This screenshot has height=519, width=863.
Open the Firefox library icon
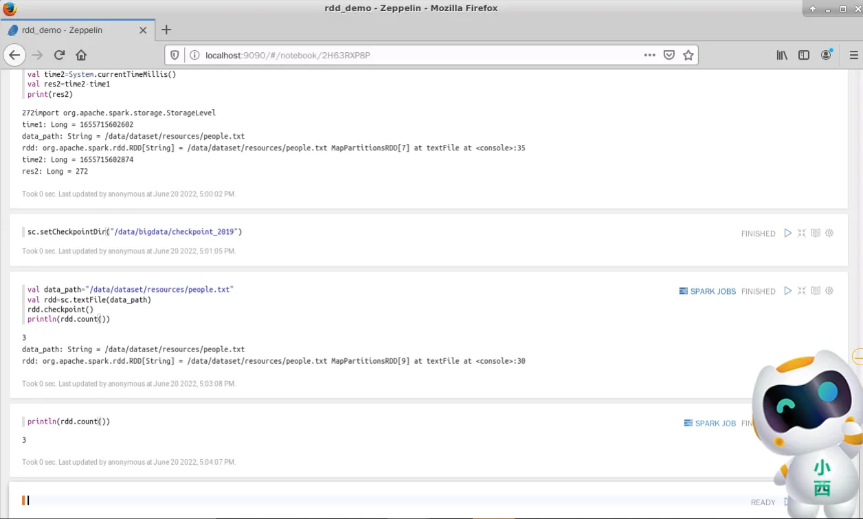tap(782, 55)
